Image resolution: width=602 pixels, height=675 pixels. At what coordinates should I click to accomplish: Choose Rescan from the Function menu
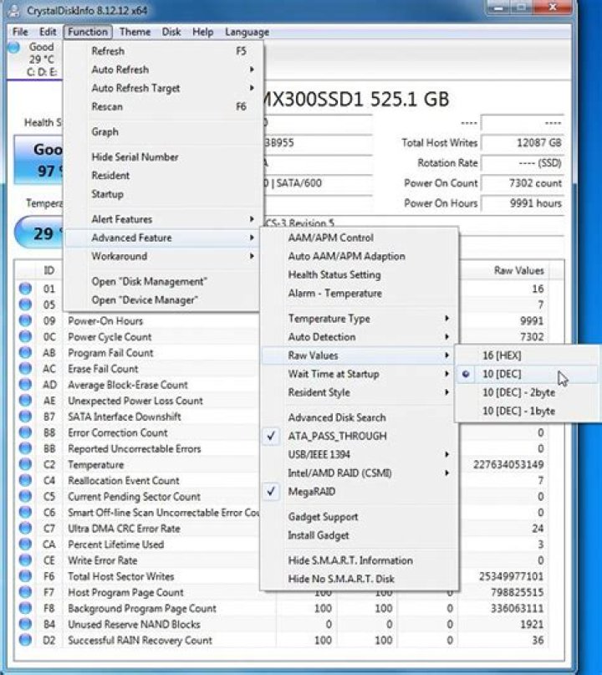163,106
